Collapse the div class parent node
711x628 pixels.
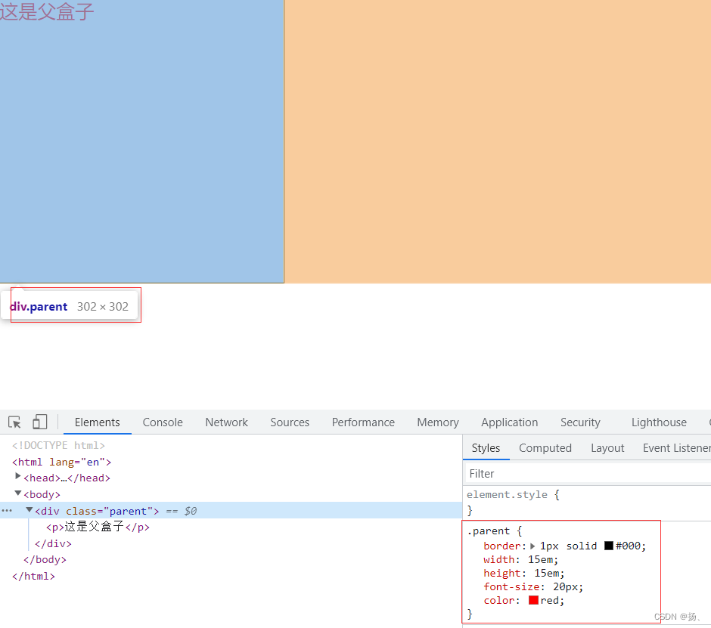[x=29, y=510]
